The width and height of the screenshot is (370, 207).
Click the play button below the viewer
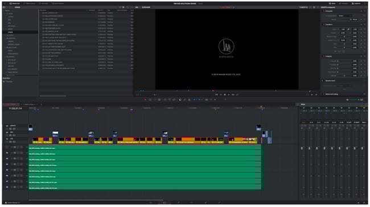pos(229,94)
